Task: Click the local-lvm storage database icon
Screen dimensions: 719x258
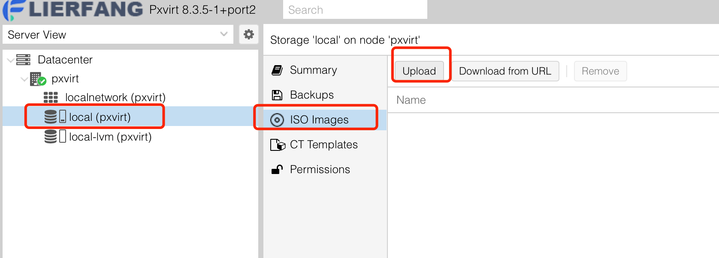Action: (51, 137)
